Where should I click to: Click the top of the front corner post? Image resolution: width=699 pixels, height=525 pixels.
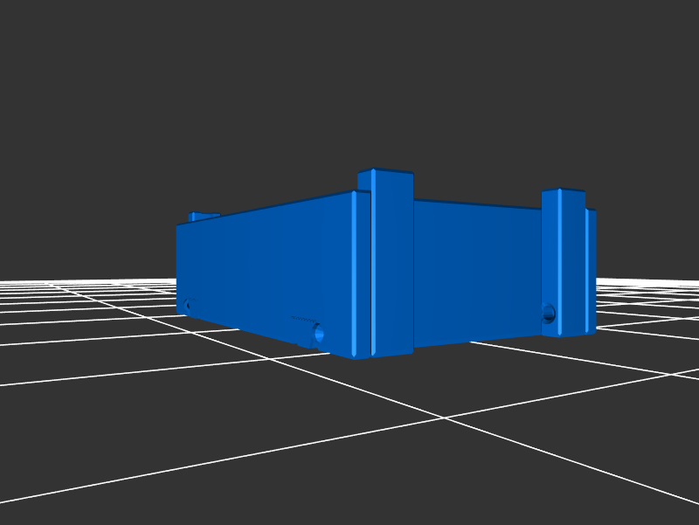[385, 172]
